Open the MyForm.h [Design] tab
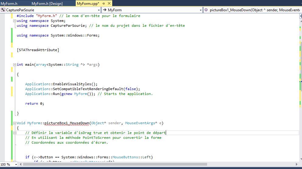This screenshot has height=169, width=302. (47, 3)
